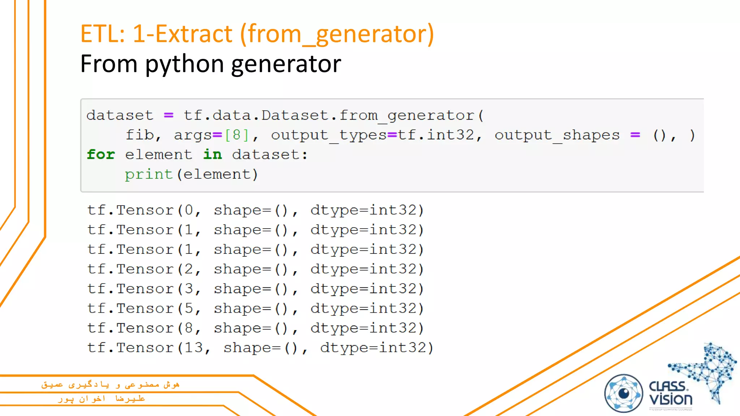Click the output_types=tf.int32 argument
Screen dimensions: 740x416
click(x=372, y=135)
